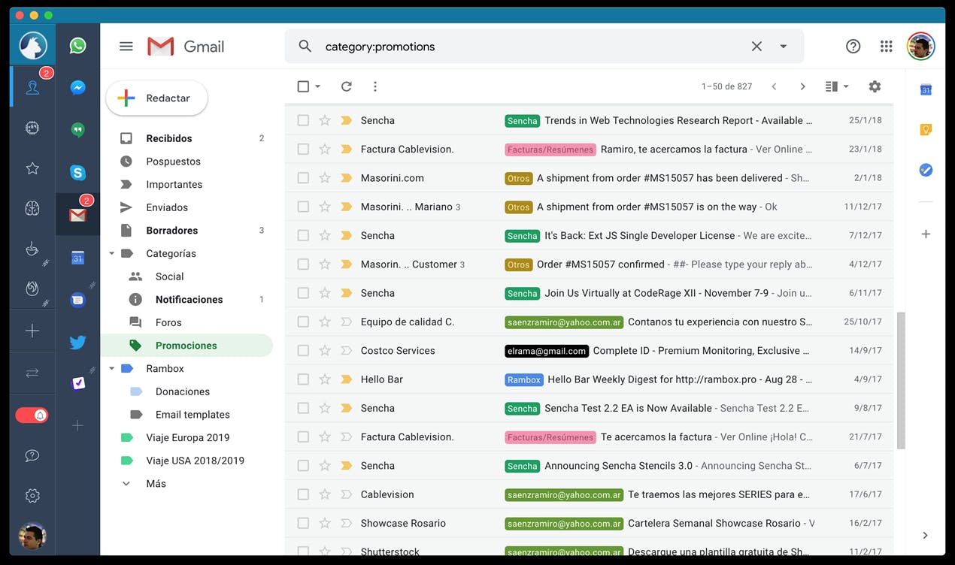Click the Gmail logo
The height and width of the screenshot is (565, 955).
[186, 47]
